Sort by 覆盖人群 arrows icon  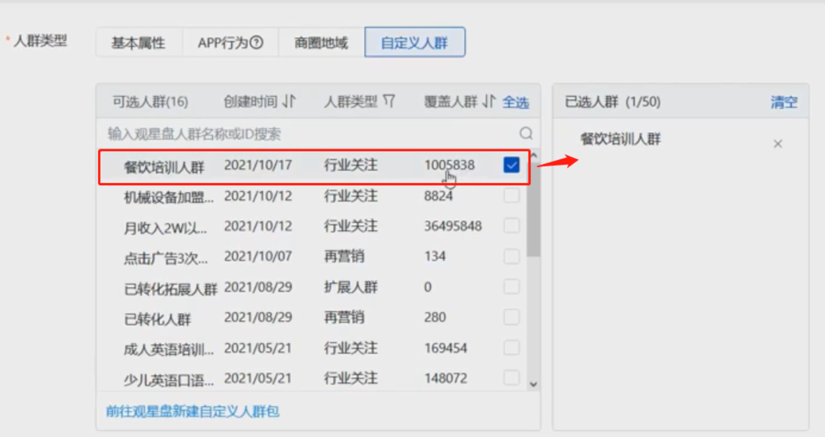click(489, 102)
